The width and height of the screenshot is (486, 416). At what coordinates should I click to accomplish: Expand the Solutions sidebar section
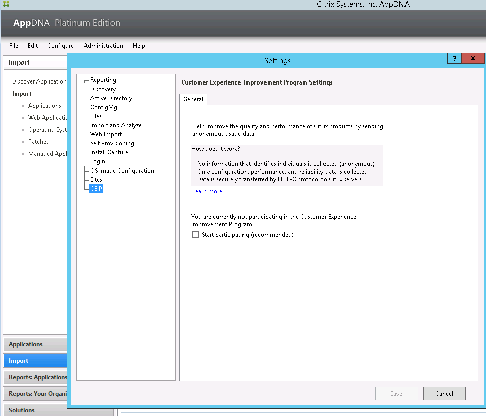(35, 410)
